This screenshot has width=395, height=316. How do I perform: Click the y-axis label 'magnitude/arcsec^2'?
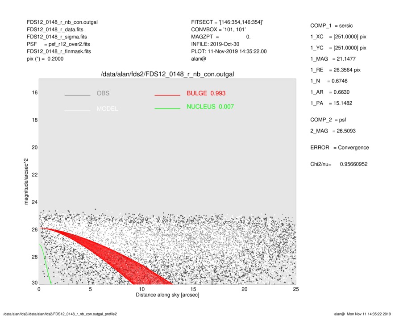26,182
